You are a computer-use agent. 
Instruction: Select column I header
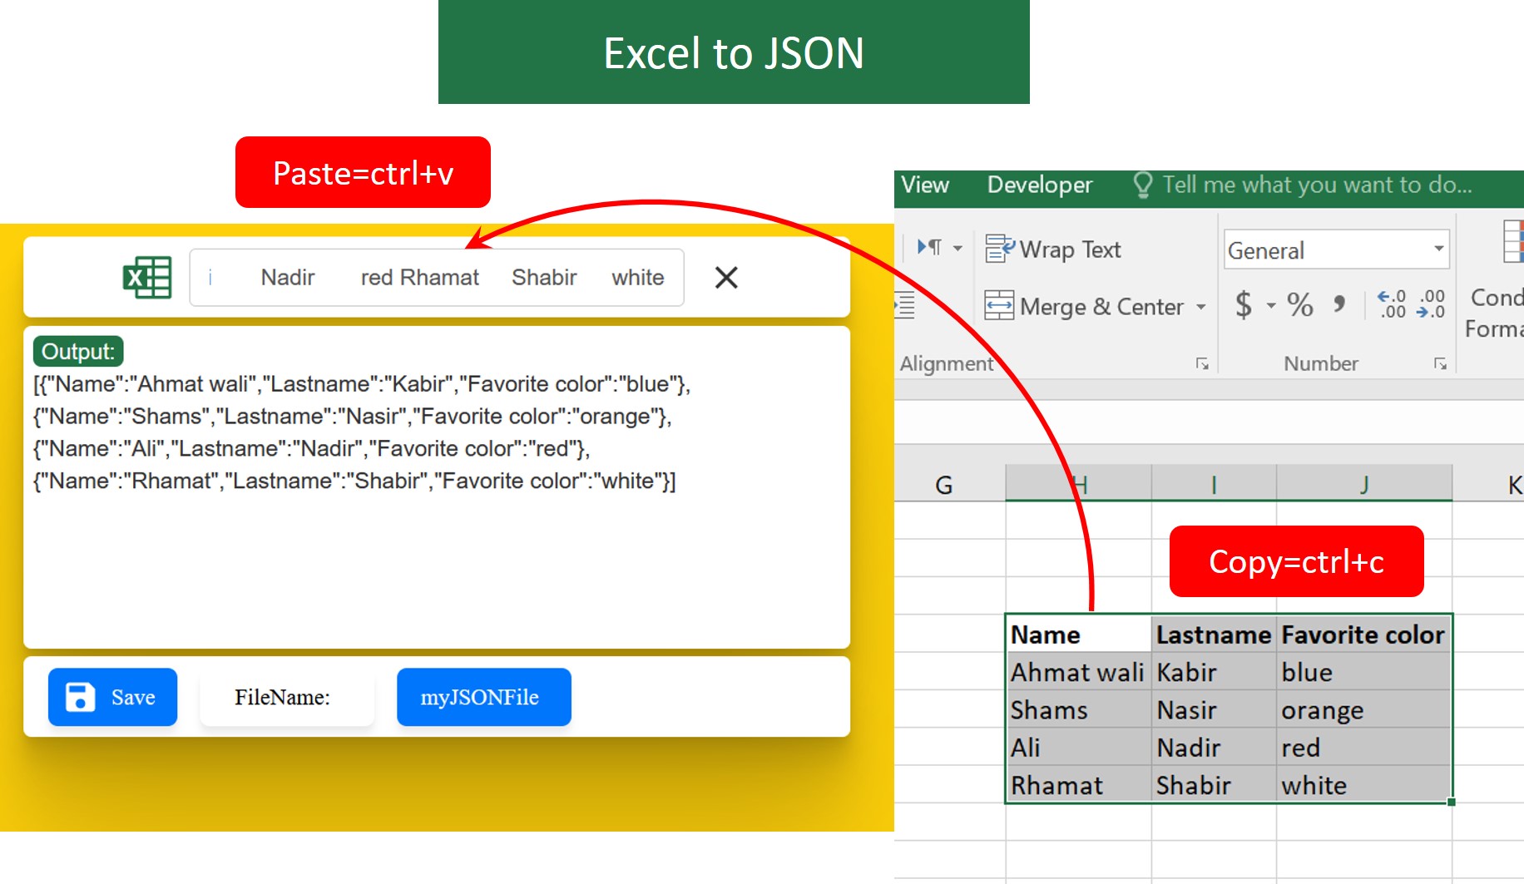pyautogui.click(x=1214, y=484)
